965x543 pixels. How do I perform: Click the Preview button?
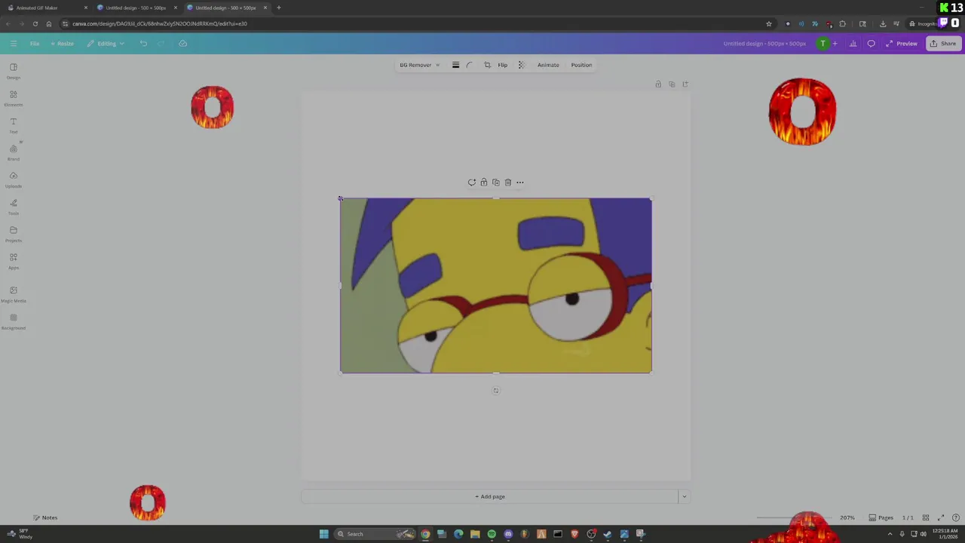(902, 44)
